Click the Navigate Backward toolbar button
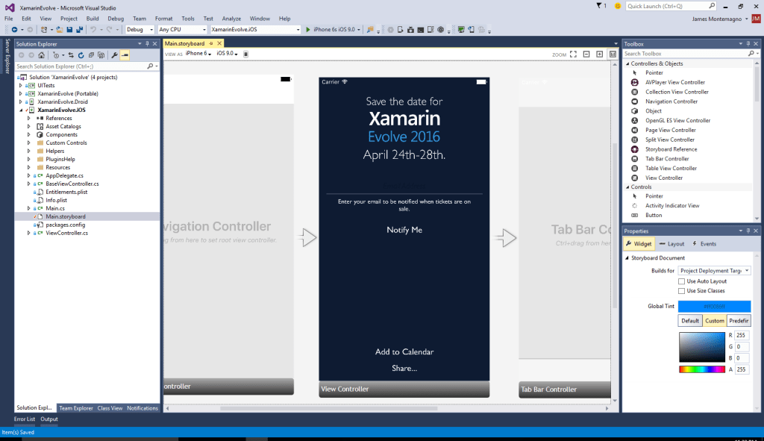This screenshot has width=764, height=441. (x=15, y=30)
